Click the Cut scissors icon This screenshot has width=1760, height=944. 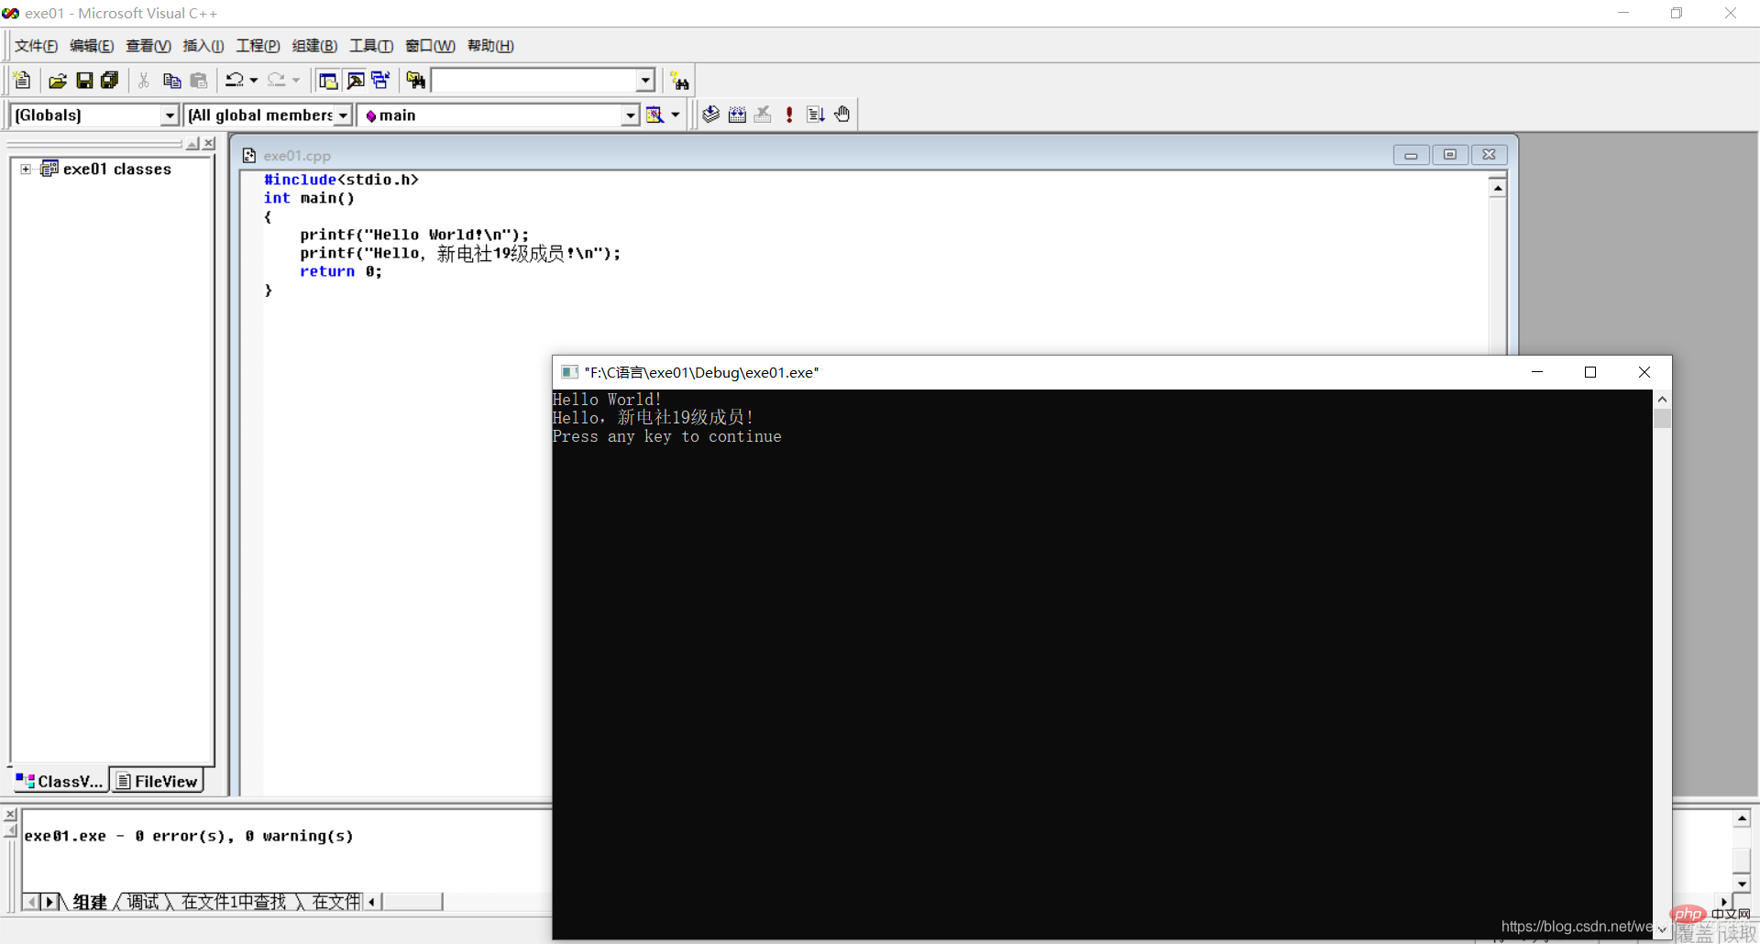click(143, 80)
